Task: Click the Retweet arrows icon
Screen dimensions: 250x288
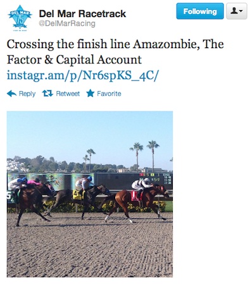Action: (x=47, y=93)
